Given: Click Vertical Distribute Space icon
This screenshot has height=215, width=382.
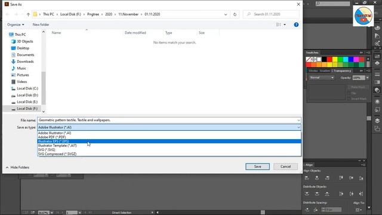Looking at the screenshot, I should pyautogui.click(x=307, y=210).
